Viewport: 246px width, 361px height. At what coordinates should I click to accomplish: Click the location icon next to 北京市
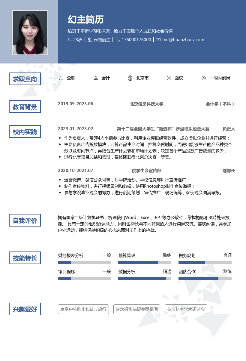pos(130,78)
